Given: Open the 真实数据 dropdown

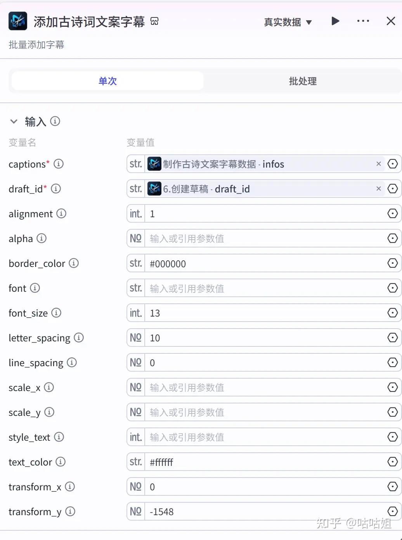Looking at the screenshot, I should pos(288,22).
